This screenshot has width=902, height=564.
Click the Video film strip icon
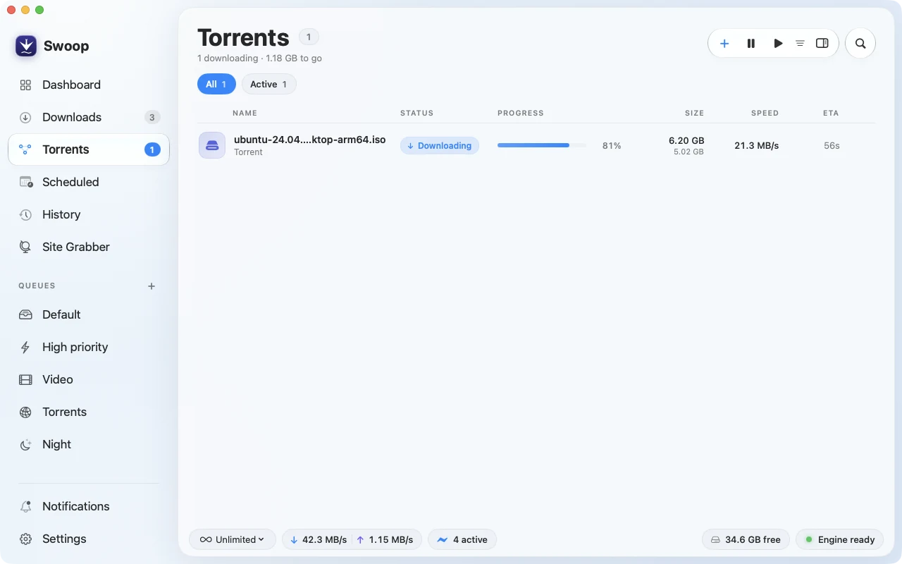click(25, 379)
